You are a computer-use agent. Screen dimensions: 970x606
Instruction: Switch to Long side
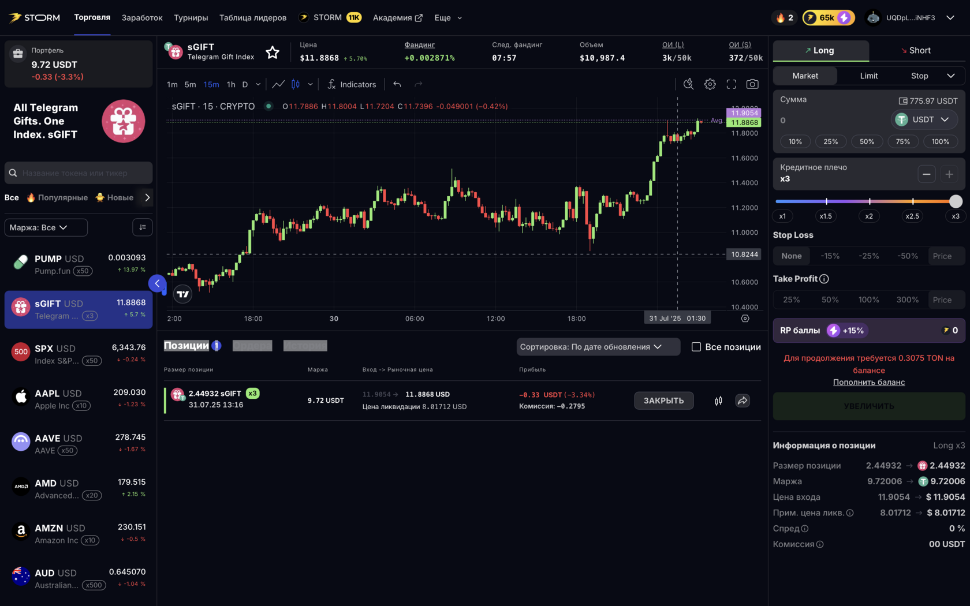point(820,51)
